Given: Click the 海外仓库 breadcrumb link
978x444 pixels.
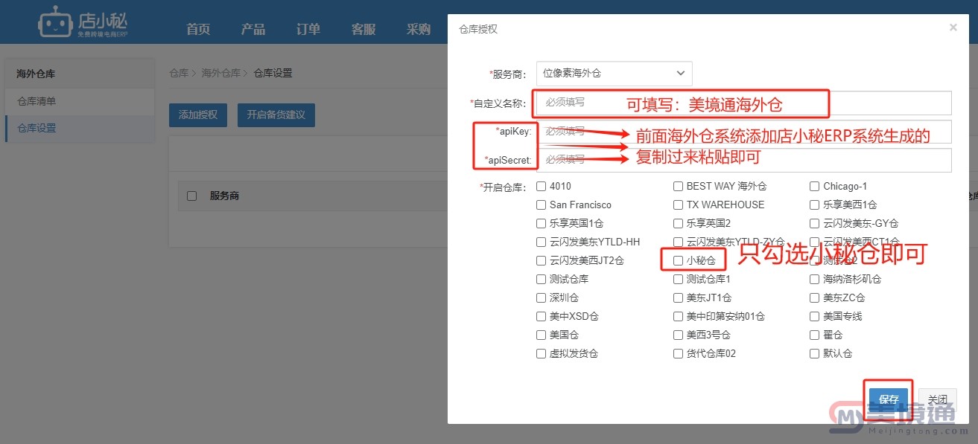Looking at the screenshot, I should click(x=221, y=73).
